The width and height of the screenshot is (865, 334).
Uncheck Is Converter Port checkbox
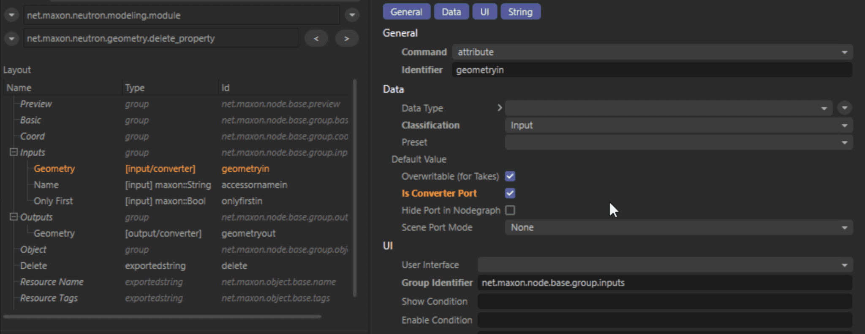point(510,193)
